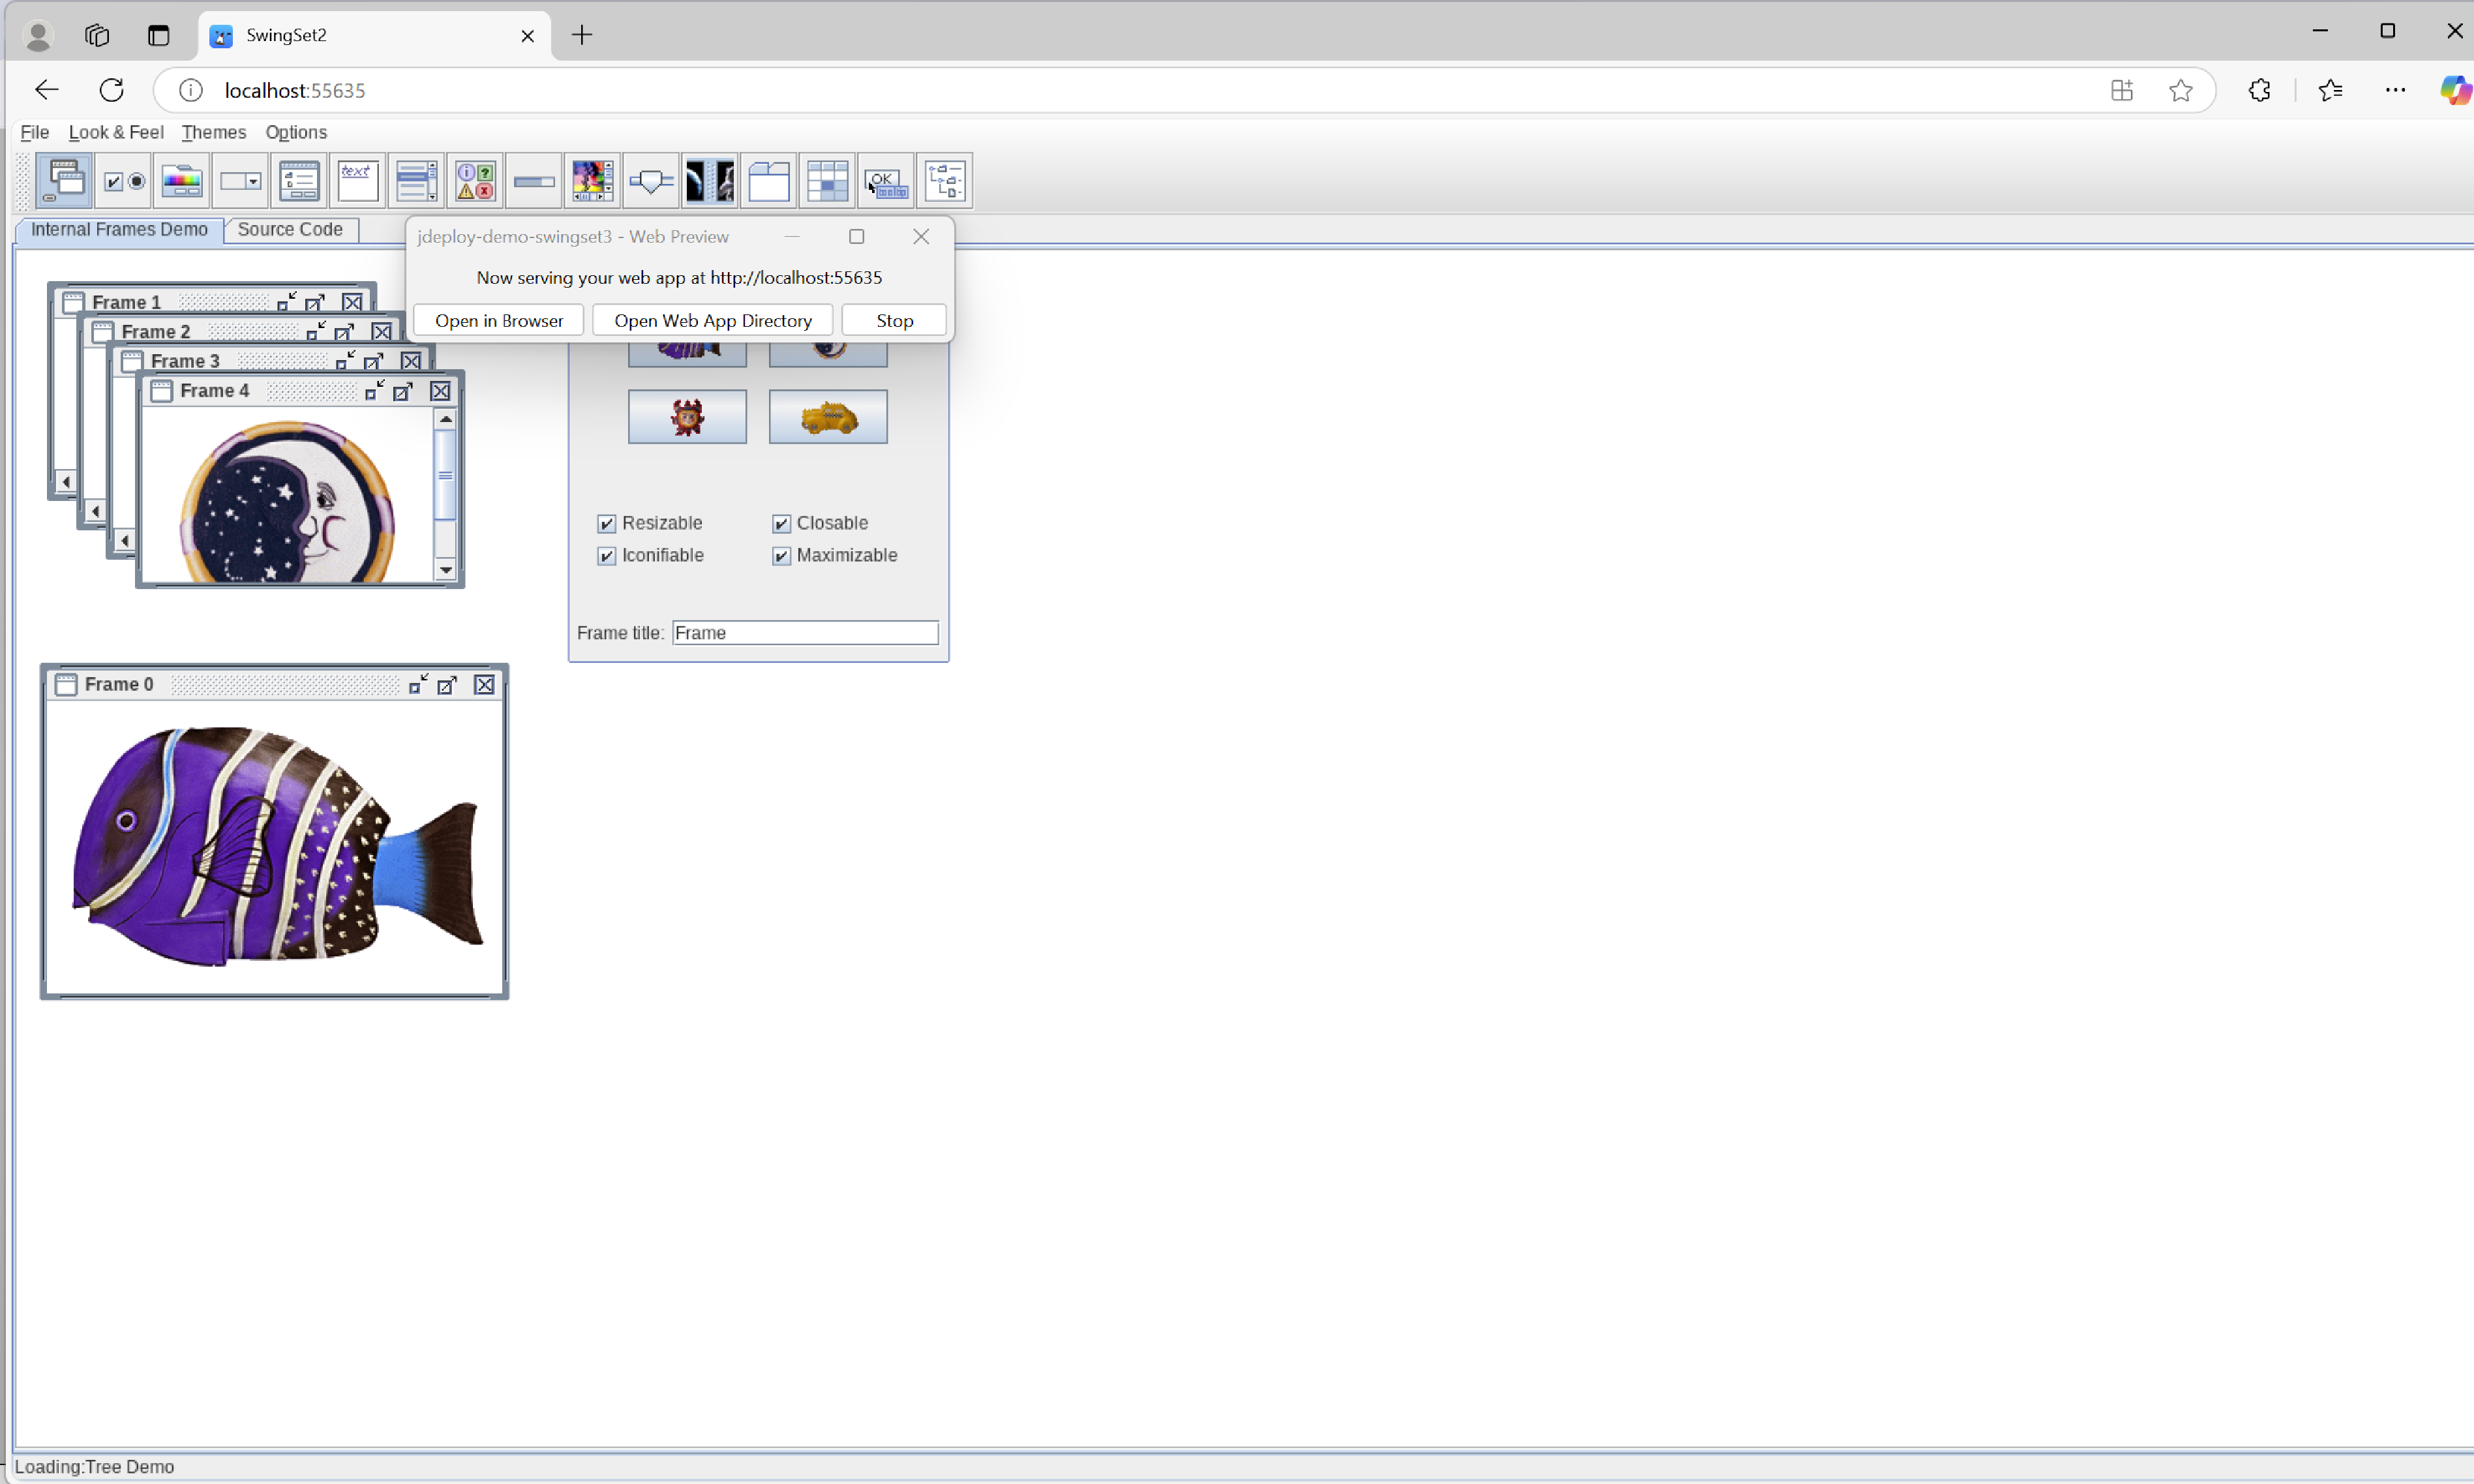
Task: Launch the Tree demo toolbar icon
Action: tap(944, 181)
